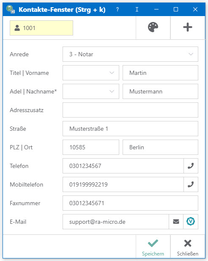The image size is (208, 261).
Task: Open the color palette icon
Action: (x=153, y=27)
